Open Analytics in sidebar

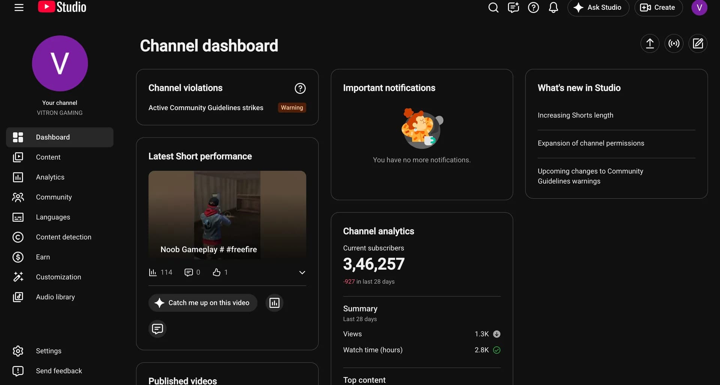click(60, 177)
